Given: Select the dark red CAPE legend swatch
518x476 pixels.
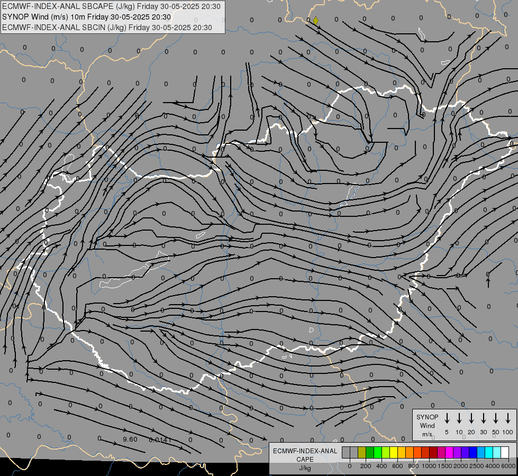Looking at the screenshot, I should (434, 452).
